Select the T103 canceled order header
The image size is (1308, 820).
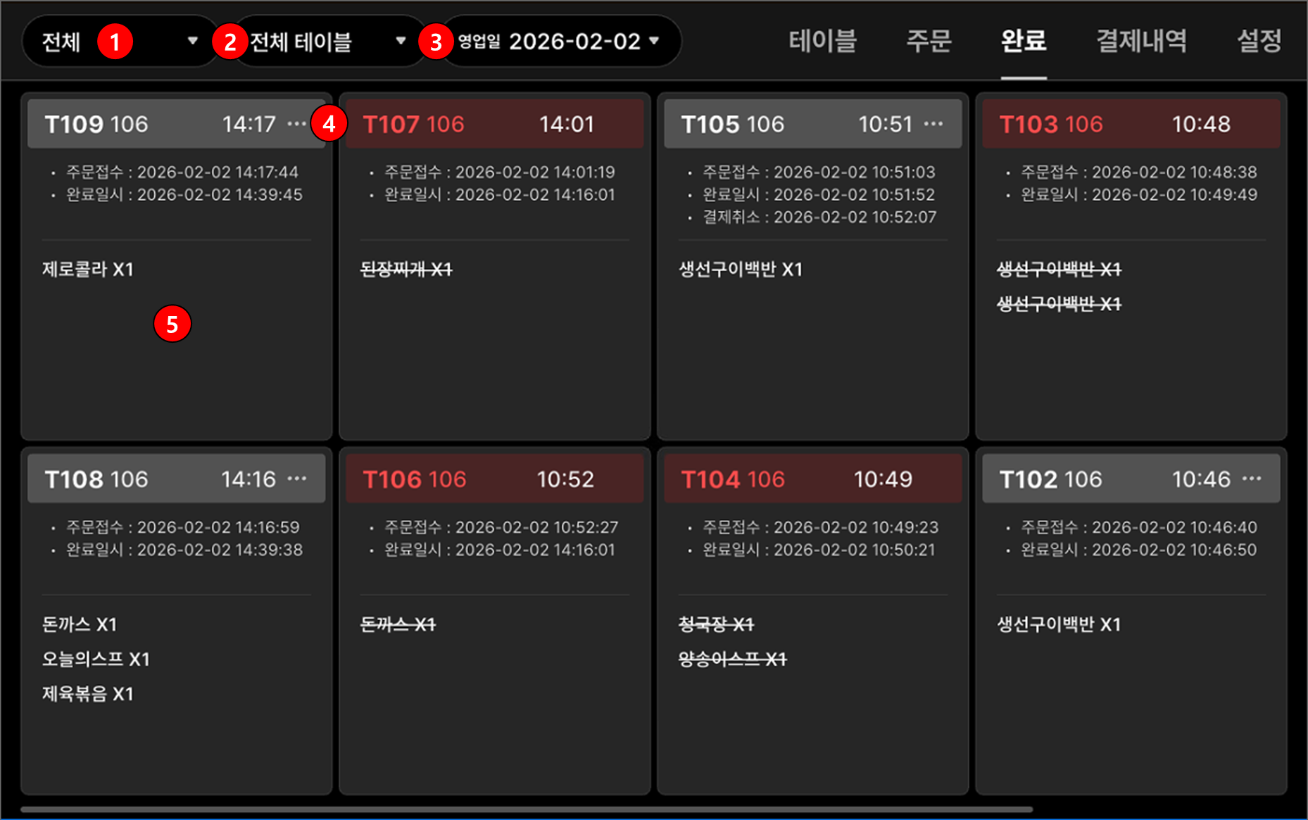click(1131, 124)
